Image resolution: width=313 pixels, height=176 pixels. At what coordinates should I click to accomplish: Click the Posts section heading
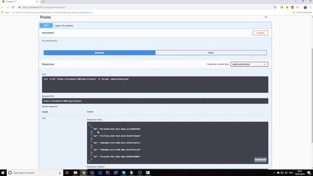45,17
